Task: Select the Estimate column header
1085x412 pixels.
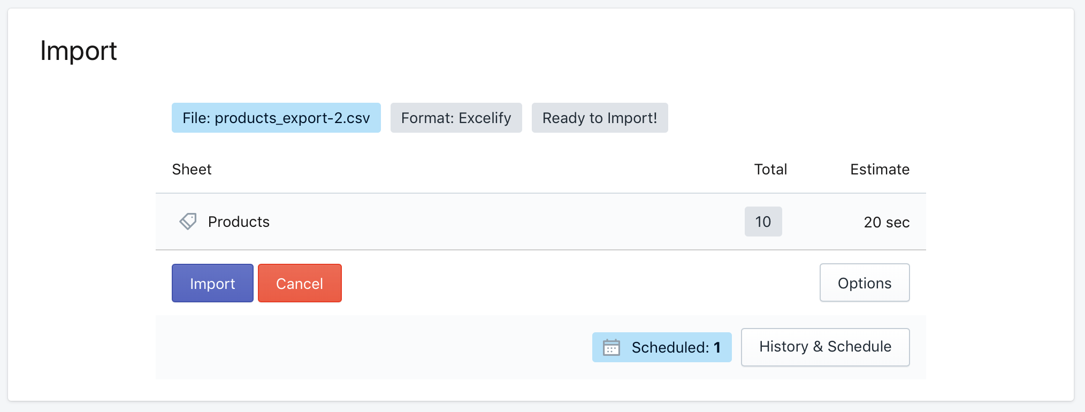Action: click(x=880, y=169)
